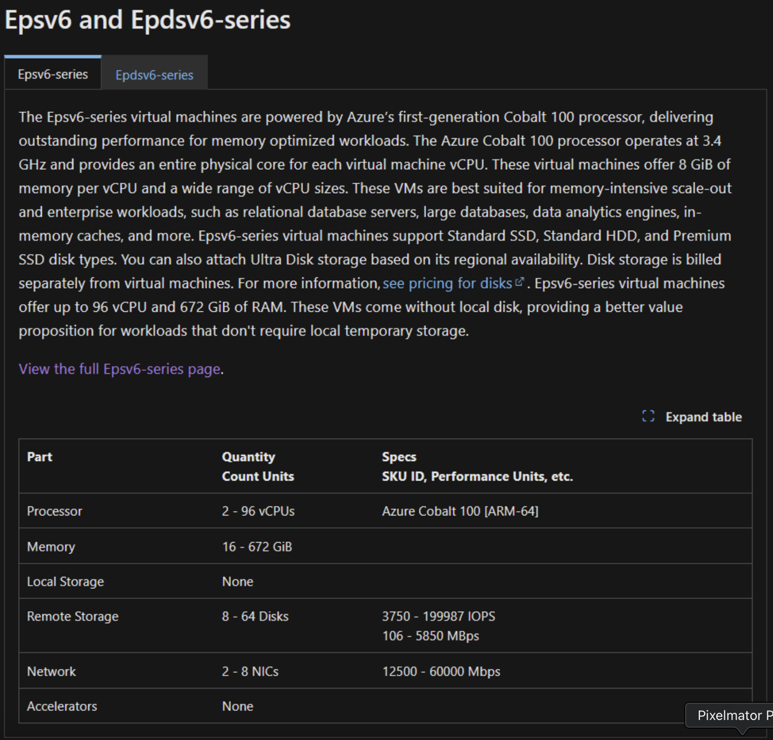Click the Pixelmator tooltip at bottom right

point(733,715)
